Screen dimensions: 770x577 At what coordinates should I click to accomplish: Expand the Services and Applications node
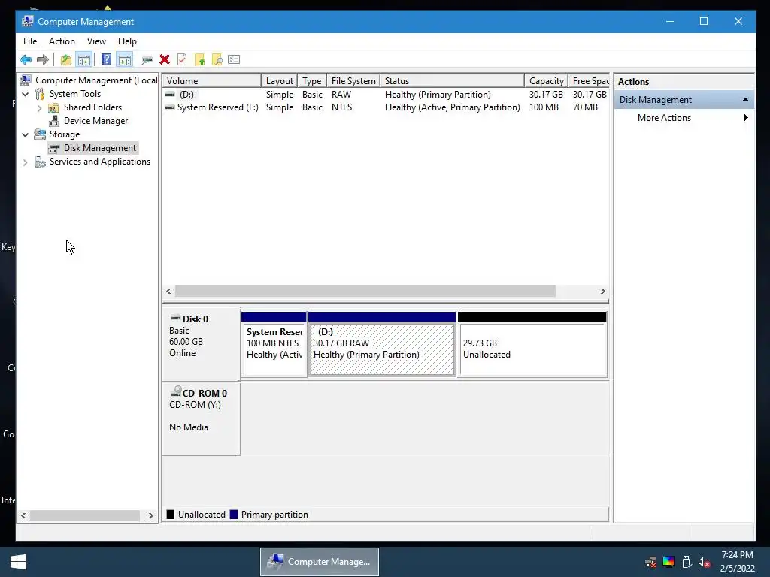click(26, 162)
